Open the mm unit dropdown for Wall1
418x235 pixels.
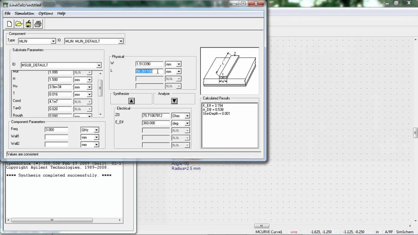coord(96,137)
